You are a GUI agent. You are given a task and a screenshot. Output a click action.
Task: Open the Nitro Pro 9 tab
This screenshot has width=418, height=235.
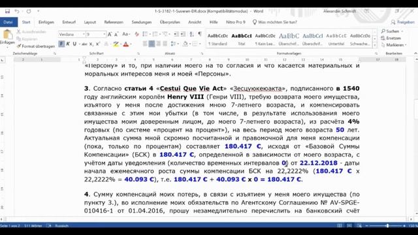click(236, 22)
